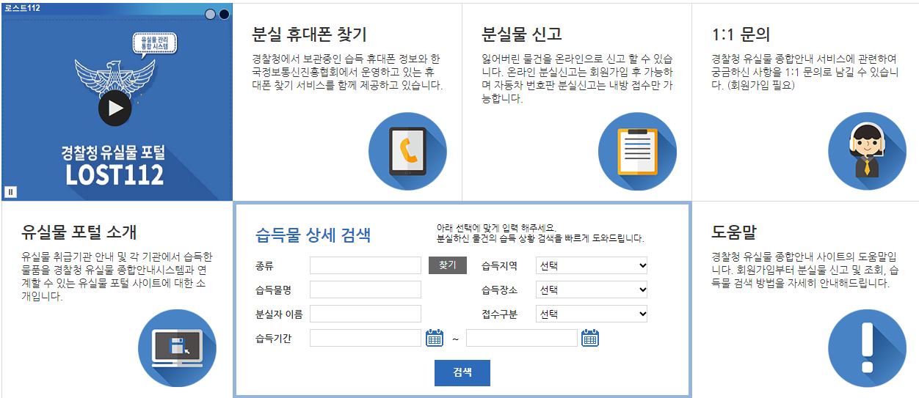Screen dimensions: 919x398
Task: Click the 습득지역 field label
Action: tap(500, 266)
